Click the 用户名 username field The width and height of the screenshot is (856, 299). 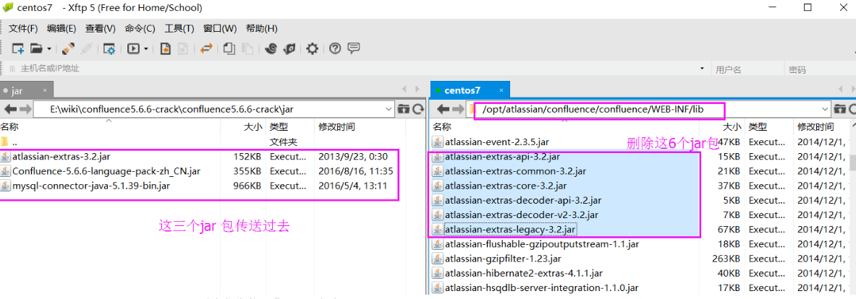(x=747, y=69)
